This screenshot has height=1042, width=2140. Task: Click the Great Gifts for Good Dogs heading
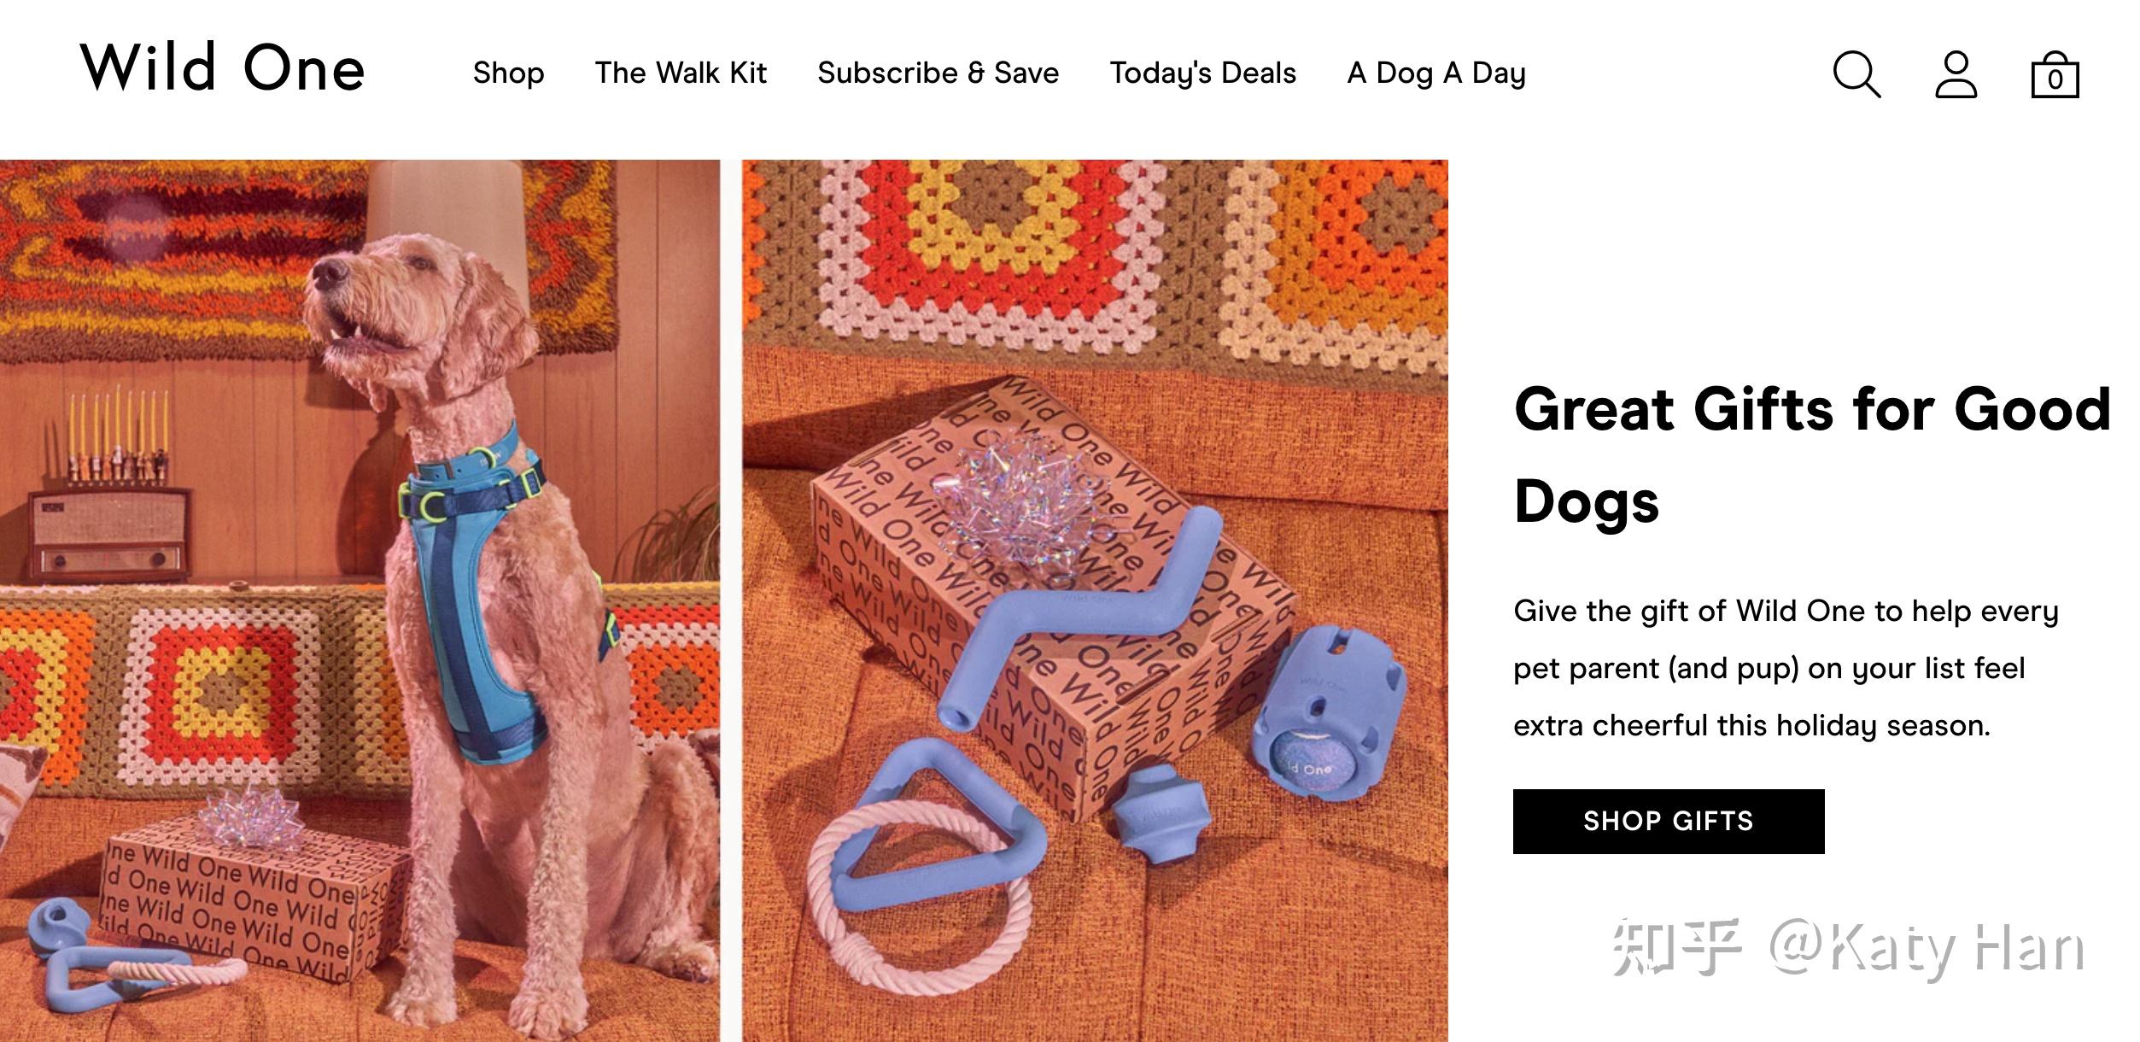(x=1811, y=454)
